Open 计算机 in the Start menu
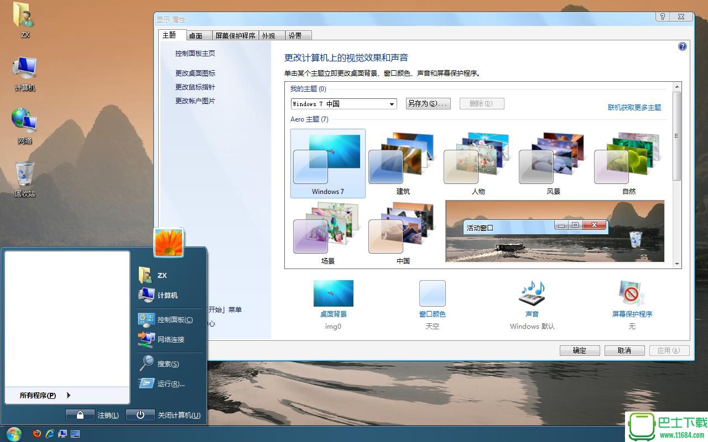708x442 pixels. (158, 295)
